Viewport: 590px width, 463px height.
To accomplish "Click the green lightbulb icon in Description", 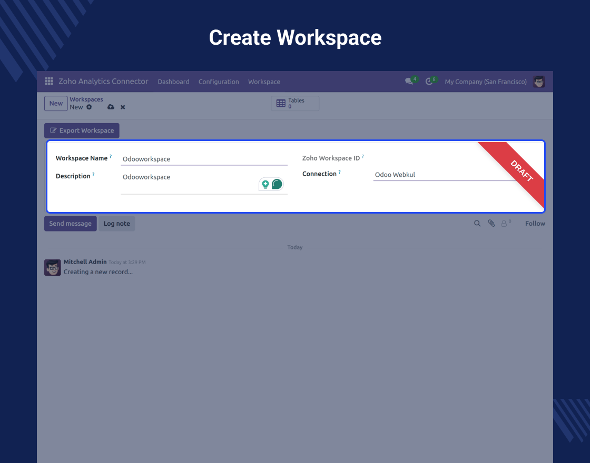I will (265, 184).
